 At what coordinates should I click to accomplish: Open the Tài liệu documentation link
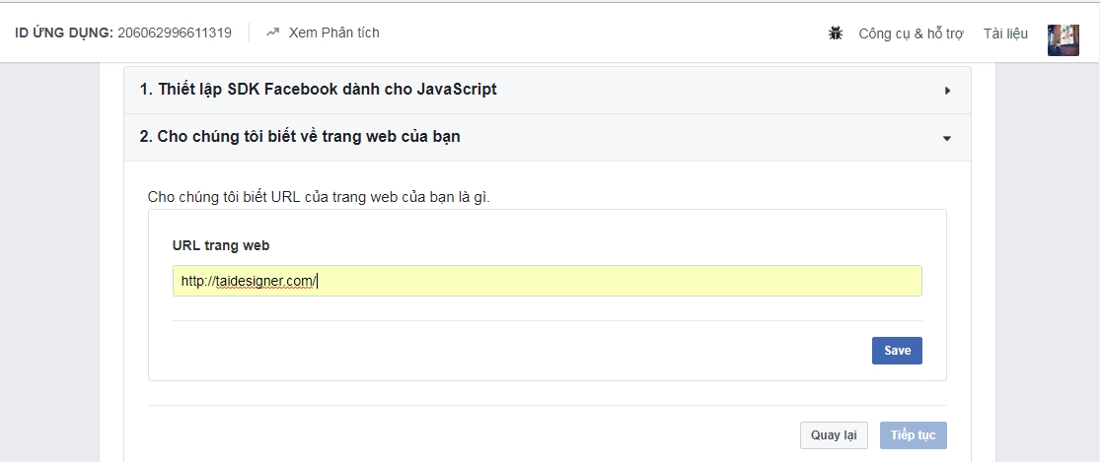(x=1005, y=33)
